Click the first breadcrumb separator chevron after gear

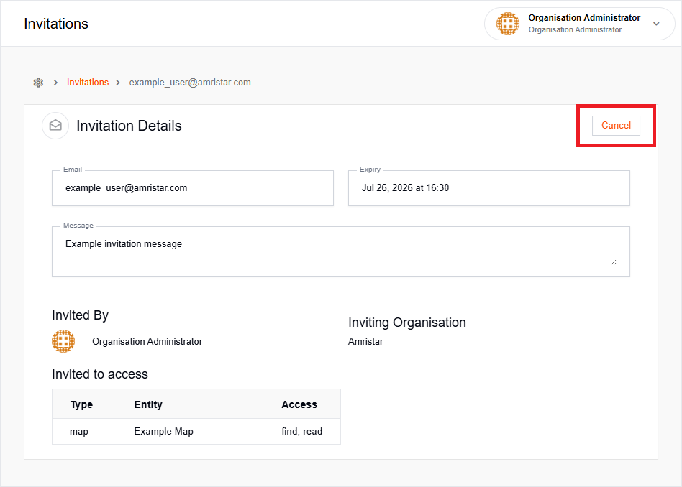pos(55,83)
